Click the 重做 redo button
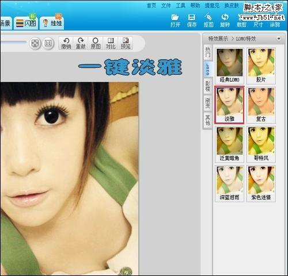 [x=81, y=43]
